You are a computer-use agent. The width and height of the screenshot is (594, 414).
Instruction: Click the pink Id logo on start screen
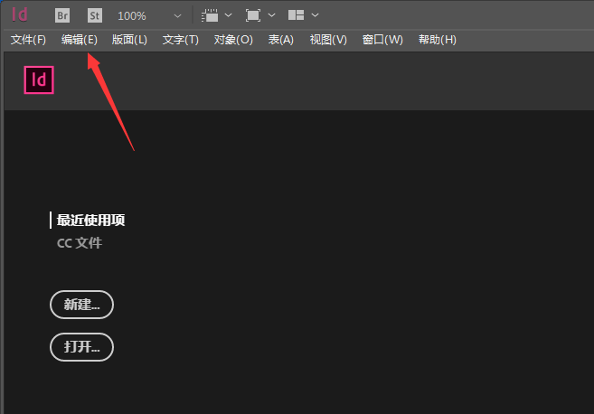pyautogui.click(x=39, y=80)
